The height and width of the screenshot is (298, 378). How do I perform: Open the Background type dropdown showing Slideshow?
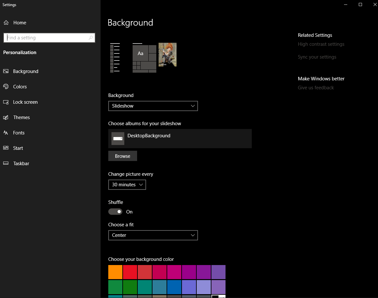click(x=153, y=106)
